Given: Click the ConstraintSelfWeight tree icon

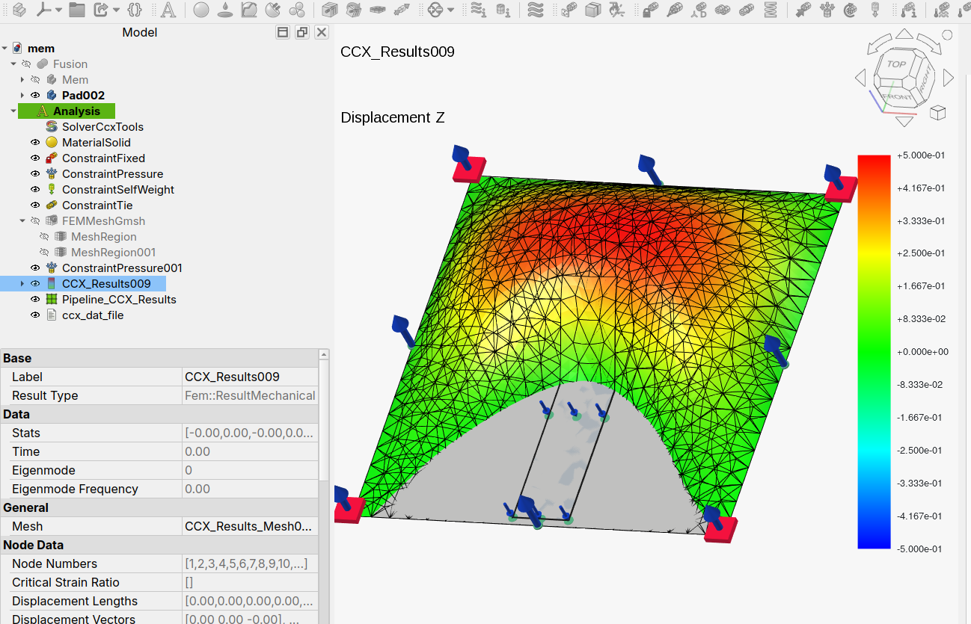Looking at the screenshot, I should [x=52, y=190].
